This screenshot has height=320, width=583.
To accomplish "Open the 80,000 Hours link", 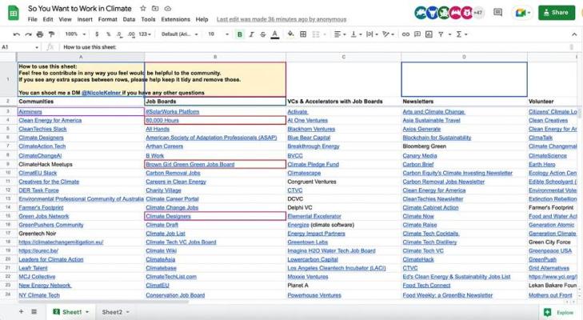I will [162, 121].
